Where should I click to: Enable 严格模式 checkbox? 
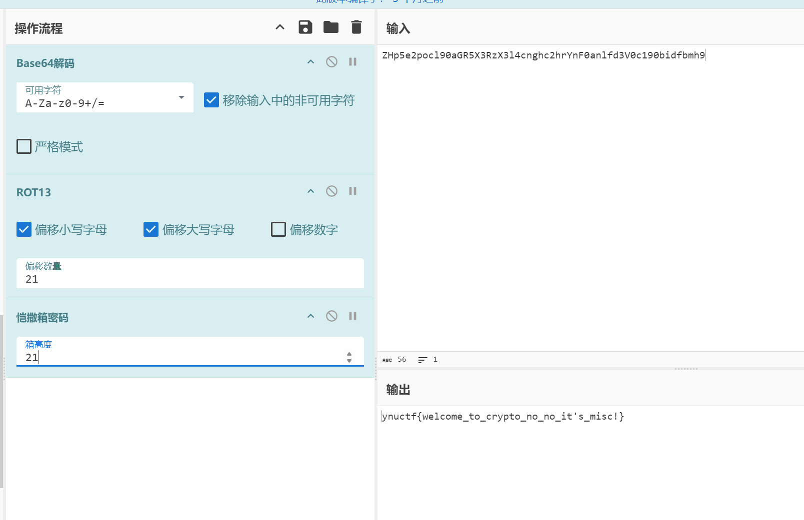(24, 147)
